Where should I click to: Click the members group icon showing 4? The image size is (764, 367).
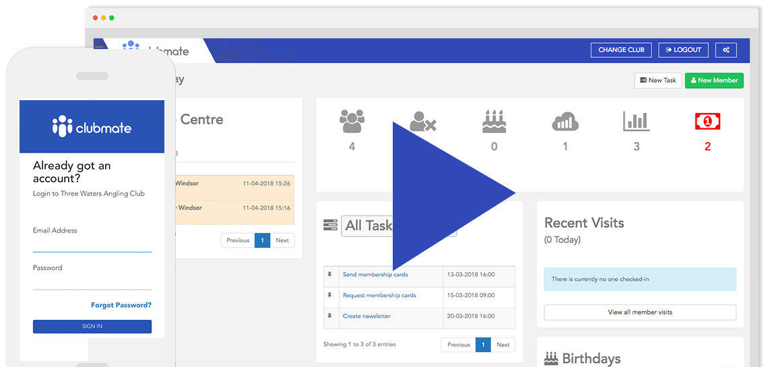pyautogui.click(x=352, y=122)
